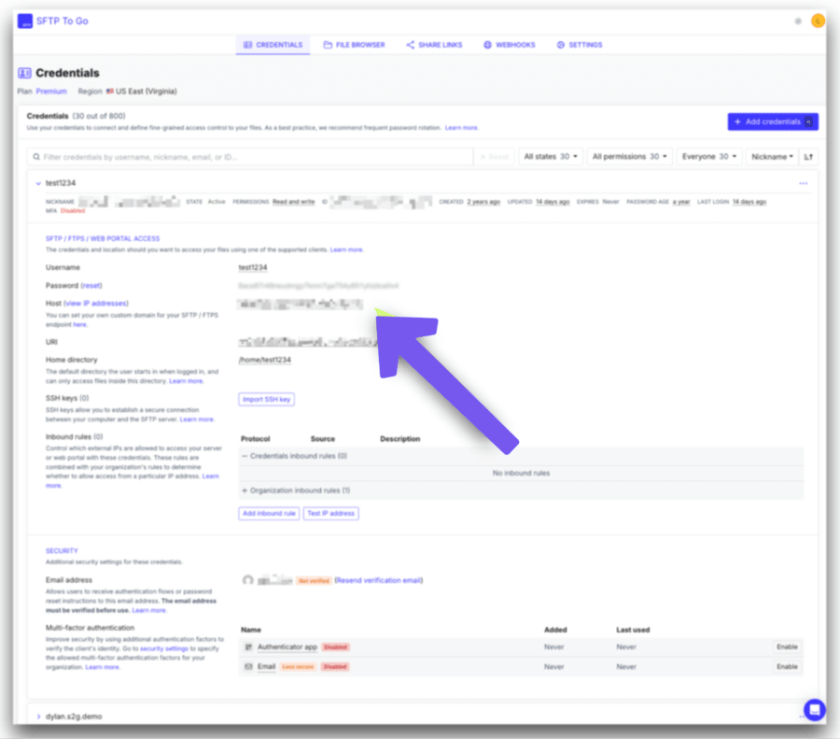Click the Settings gear icon in navigation

[x=561, y=45]
